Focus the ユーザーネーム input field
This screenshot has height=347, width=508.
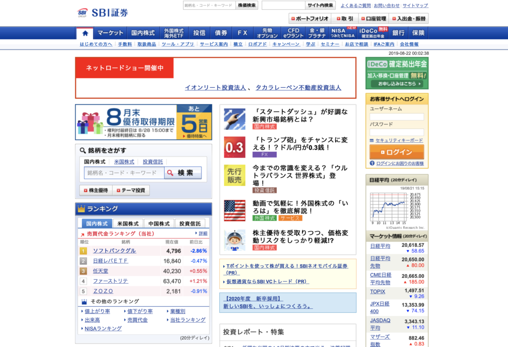(396, 117)
